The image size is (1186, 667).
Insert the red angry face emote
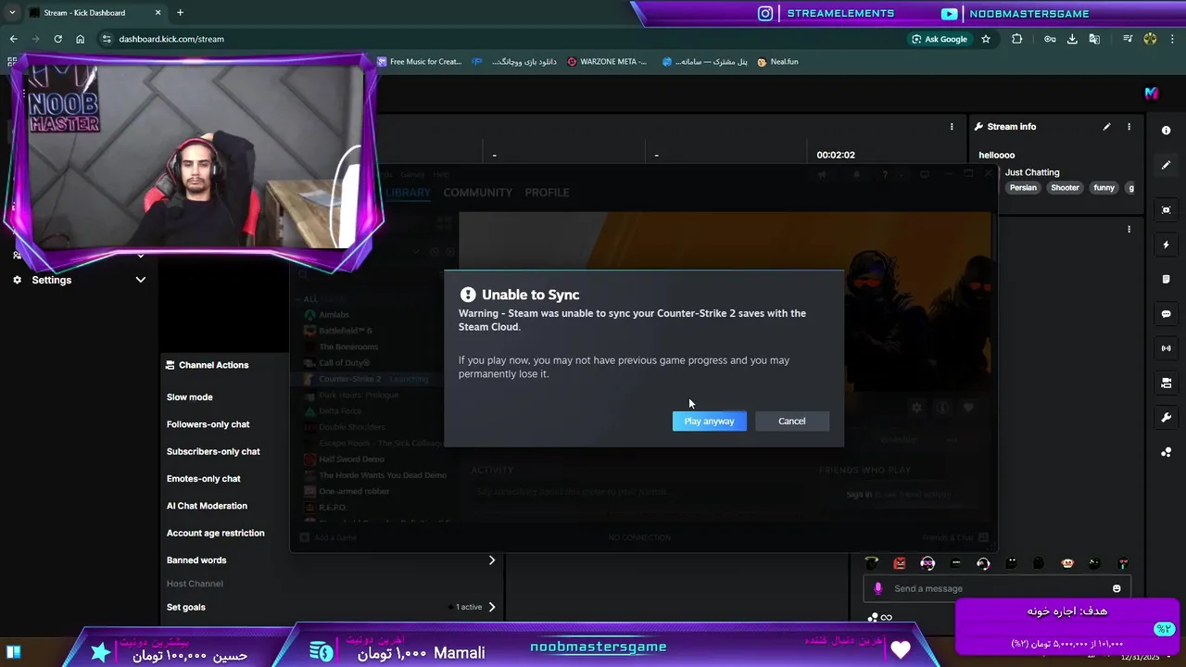pyautogui.click(x=899, y=563)
